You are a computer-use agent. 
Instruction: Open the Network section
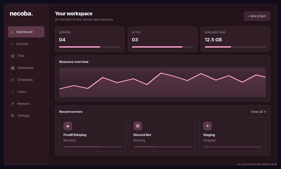point(26,104)
